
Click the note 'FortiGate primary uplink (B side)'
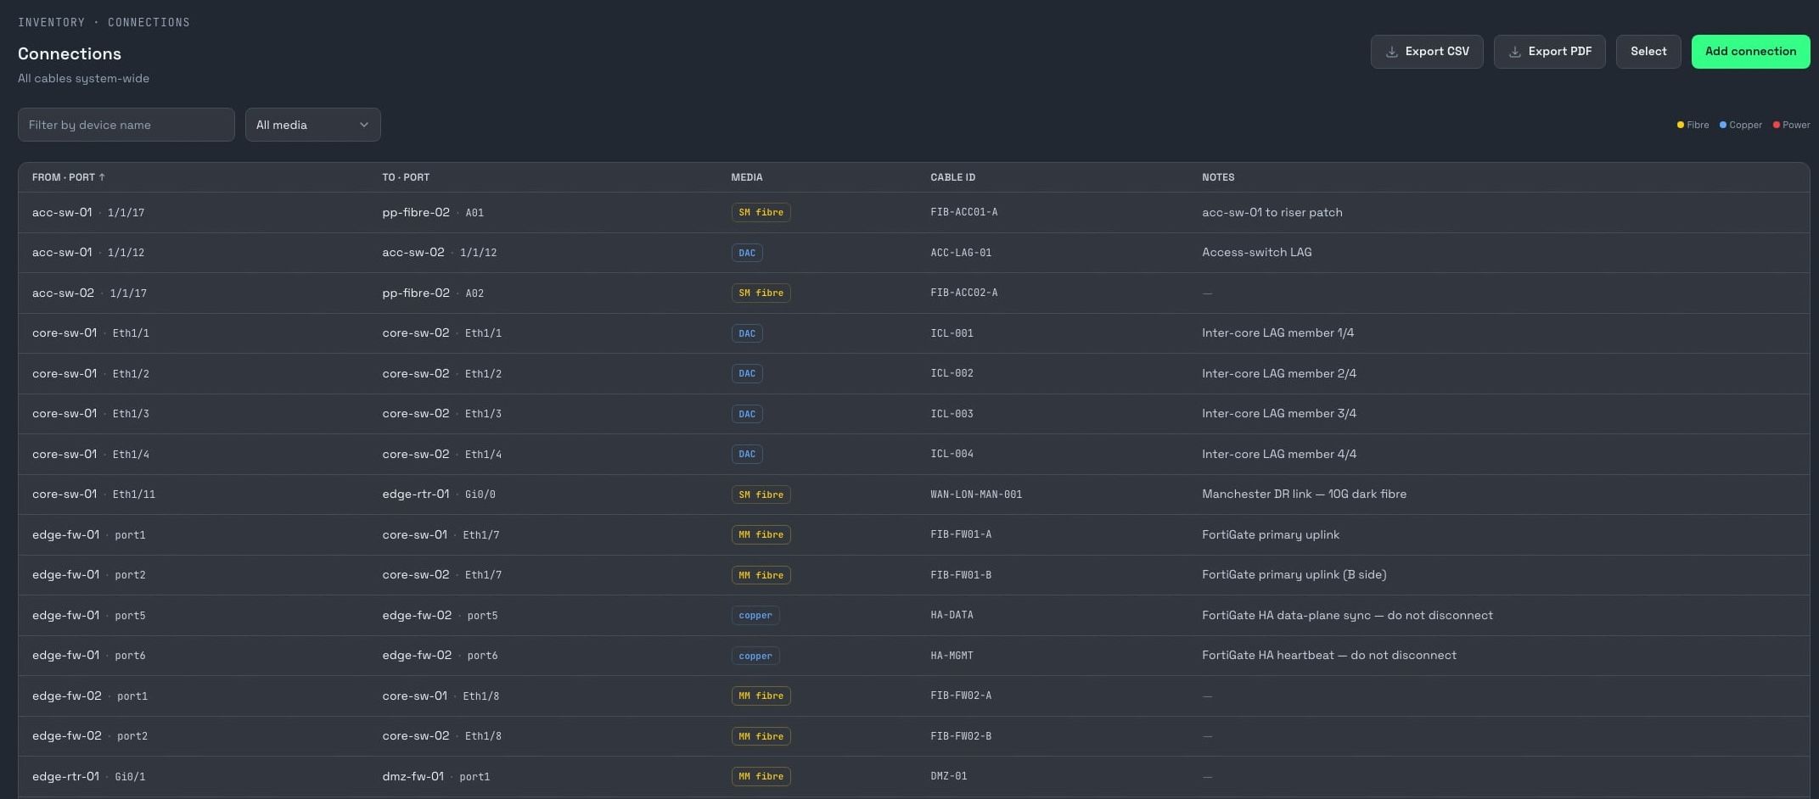click(x=1294, y=574)
